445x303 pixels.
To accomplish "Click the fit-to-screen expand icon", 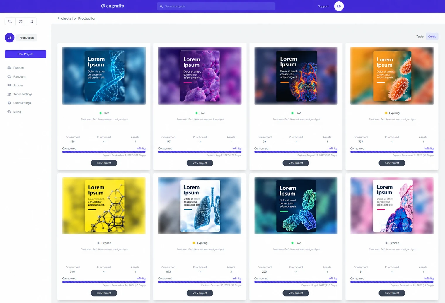I will [x=21, y=21].
